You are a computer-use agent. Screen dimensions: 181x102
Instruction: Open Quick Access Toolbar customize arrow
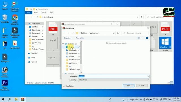point(37,9)
